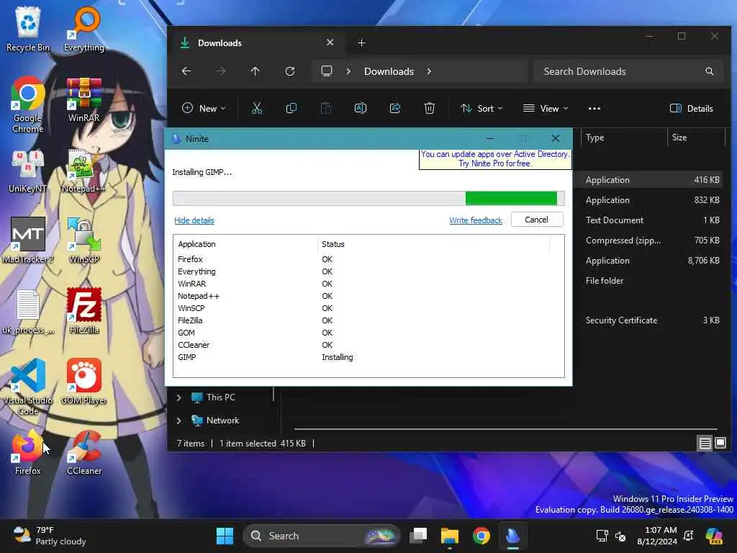The image size is (737, 553).
Task: Open the Everything desktop shortcut
Action: point(84,28)
